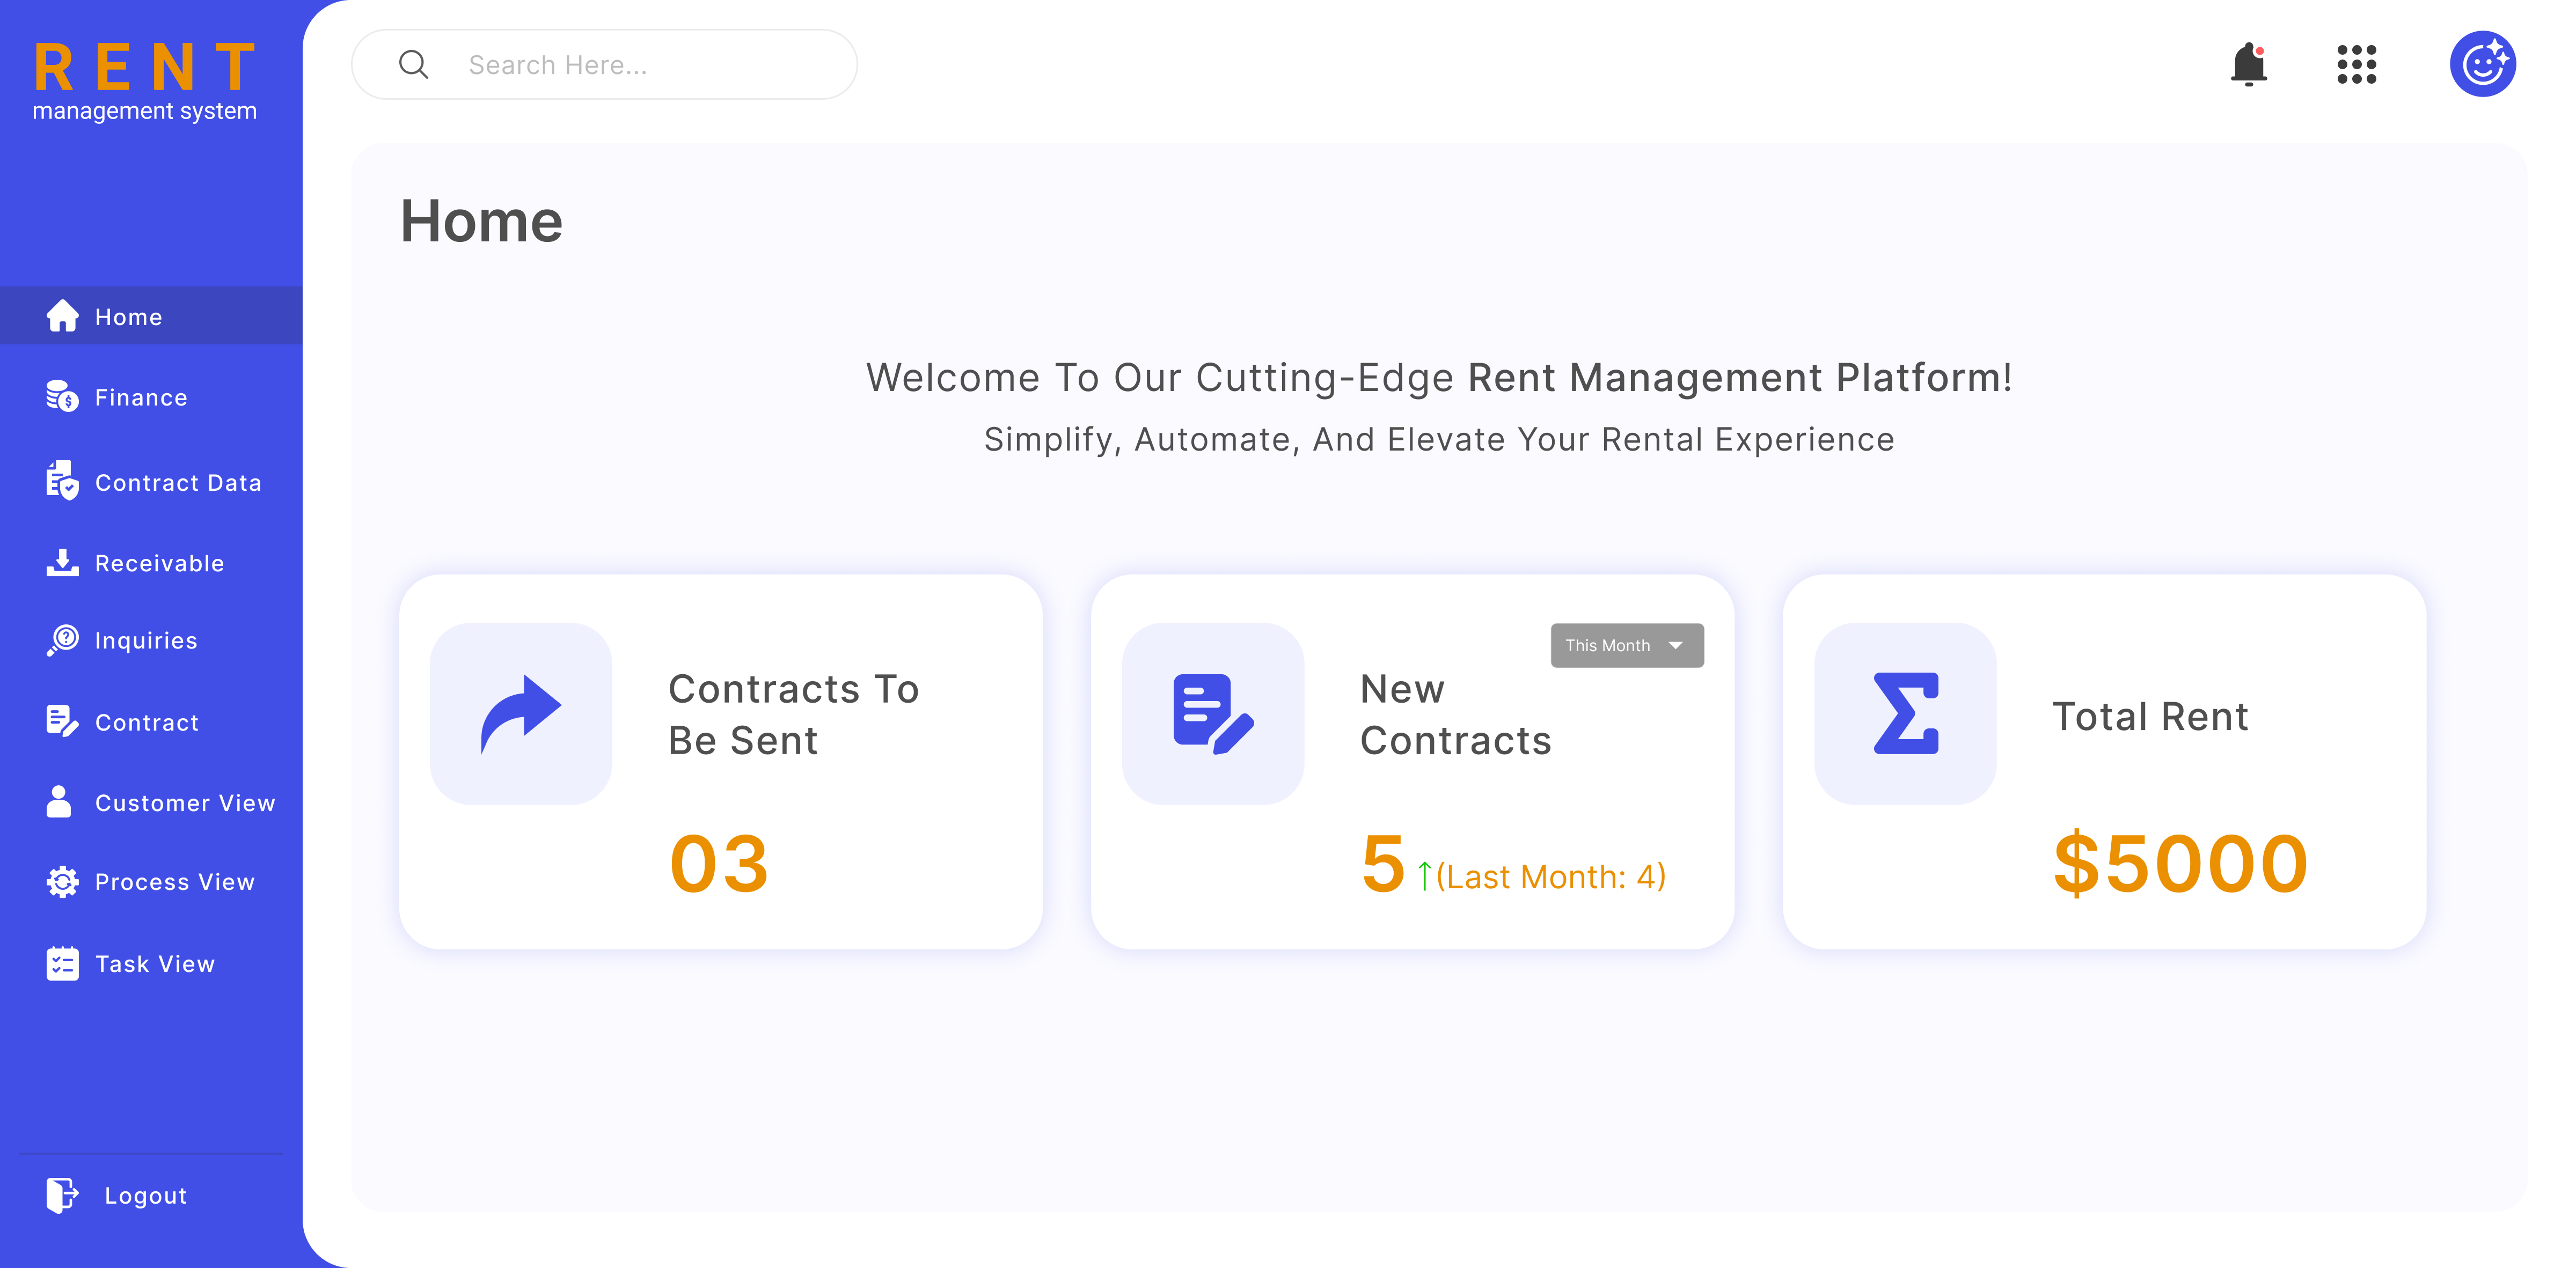
Task: Click the notification bell icon
Action: (2248, 65)
